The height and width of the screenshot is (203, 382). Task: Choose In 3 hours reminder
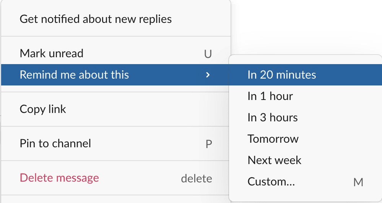tap(306, 118)
